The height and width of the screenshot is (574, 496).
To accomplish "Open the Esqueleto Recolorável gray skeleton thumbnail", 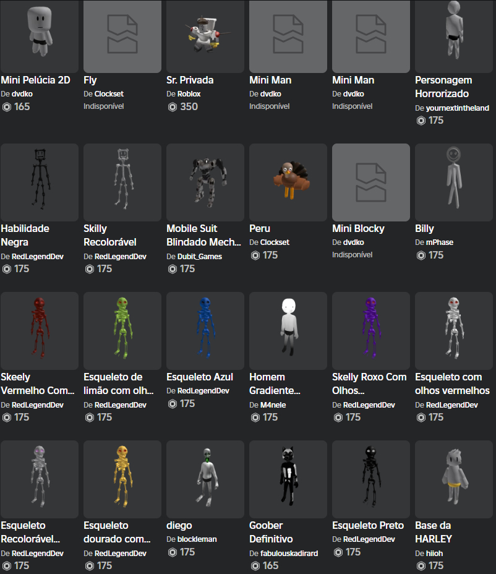I will [x=40, y=479].
